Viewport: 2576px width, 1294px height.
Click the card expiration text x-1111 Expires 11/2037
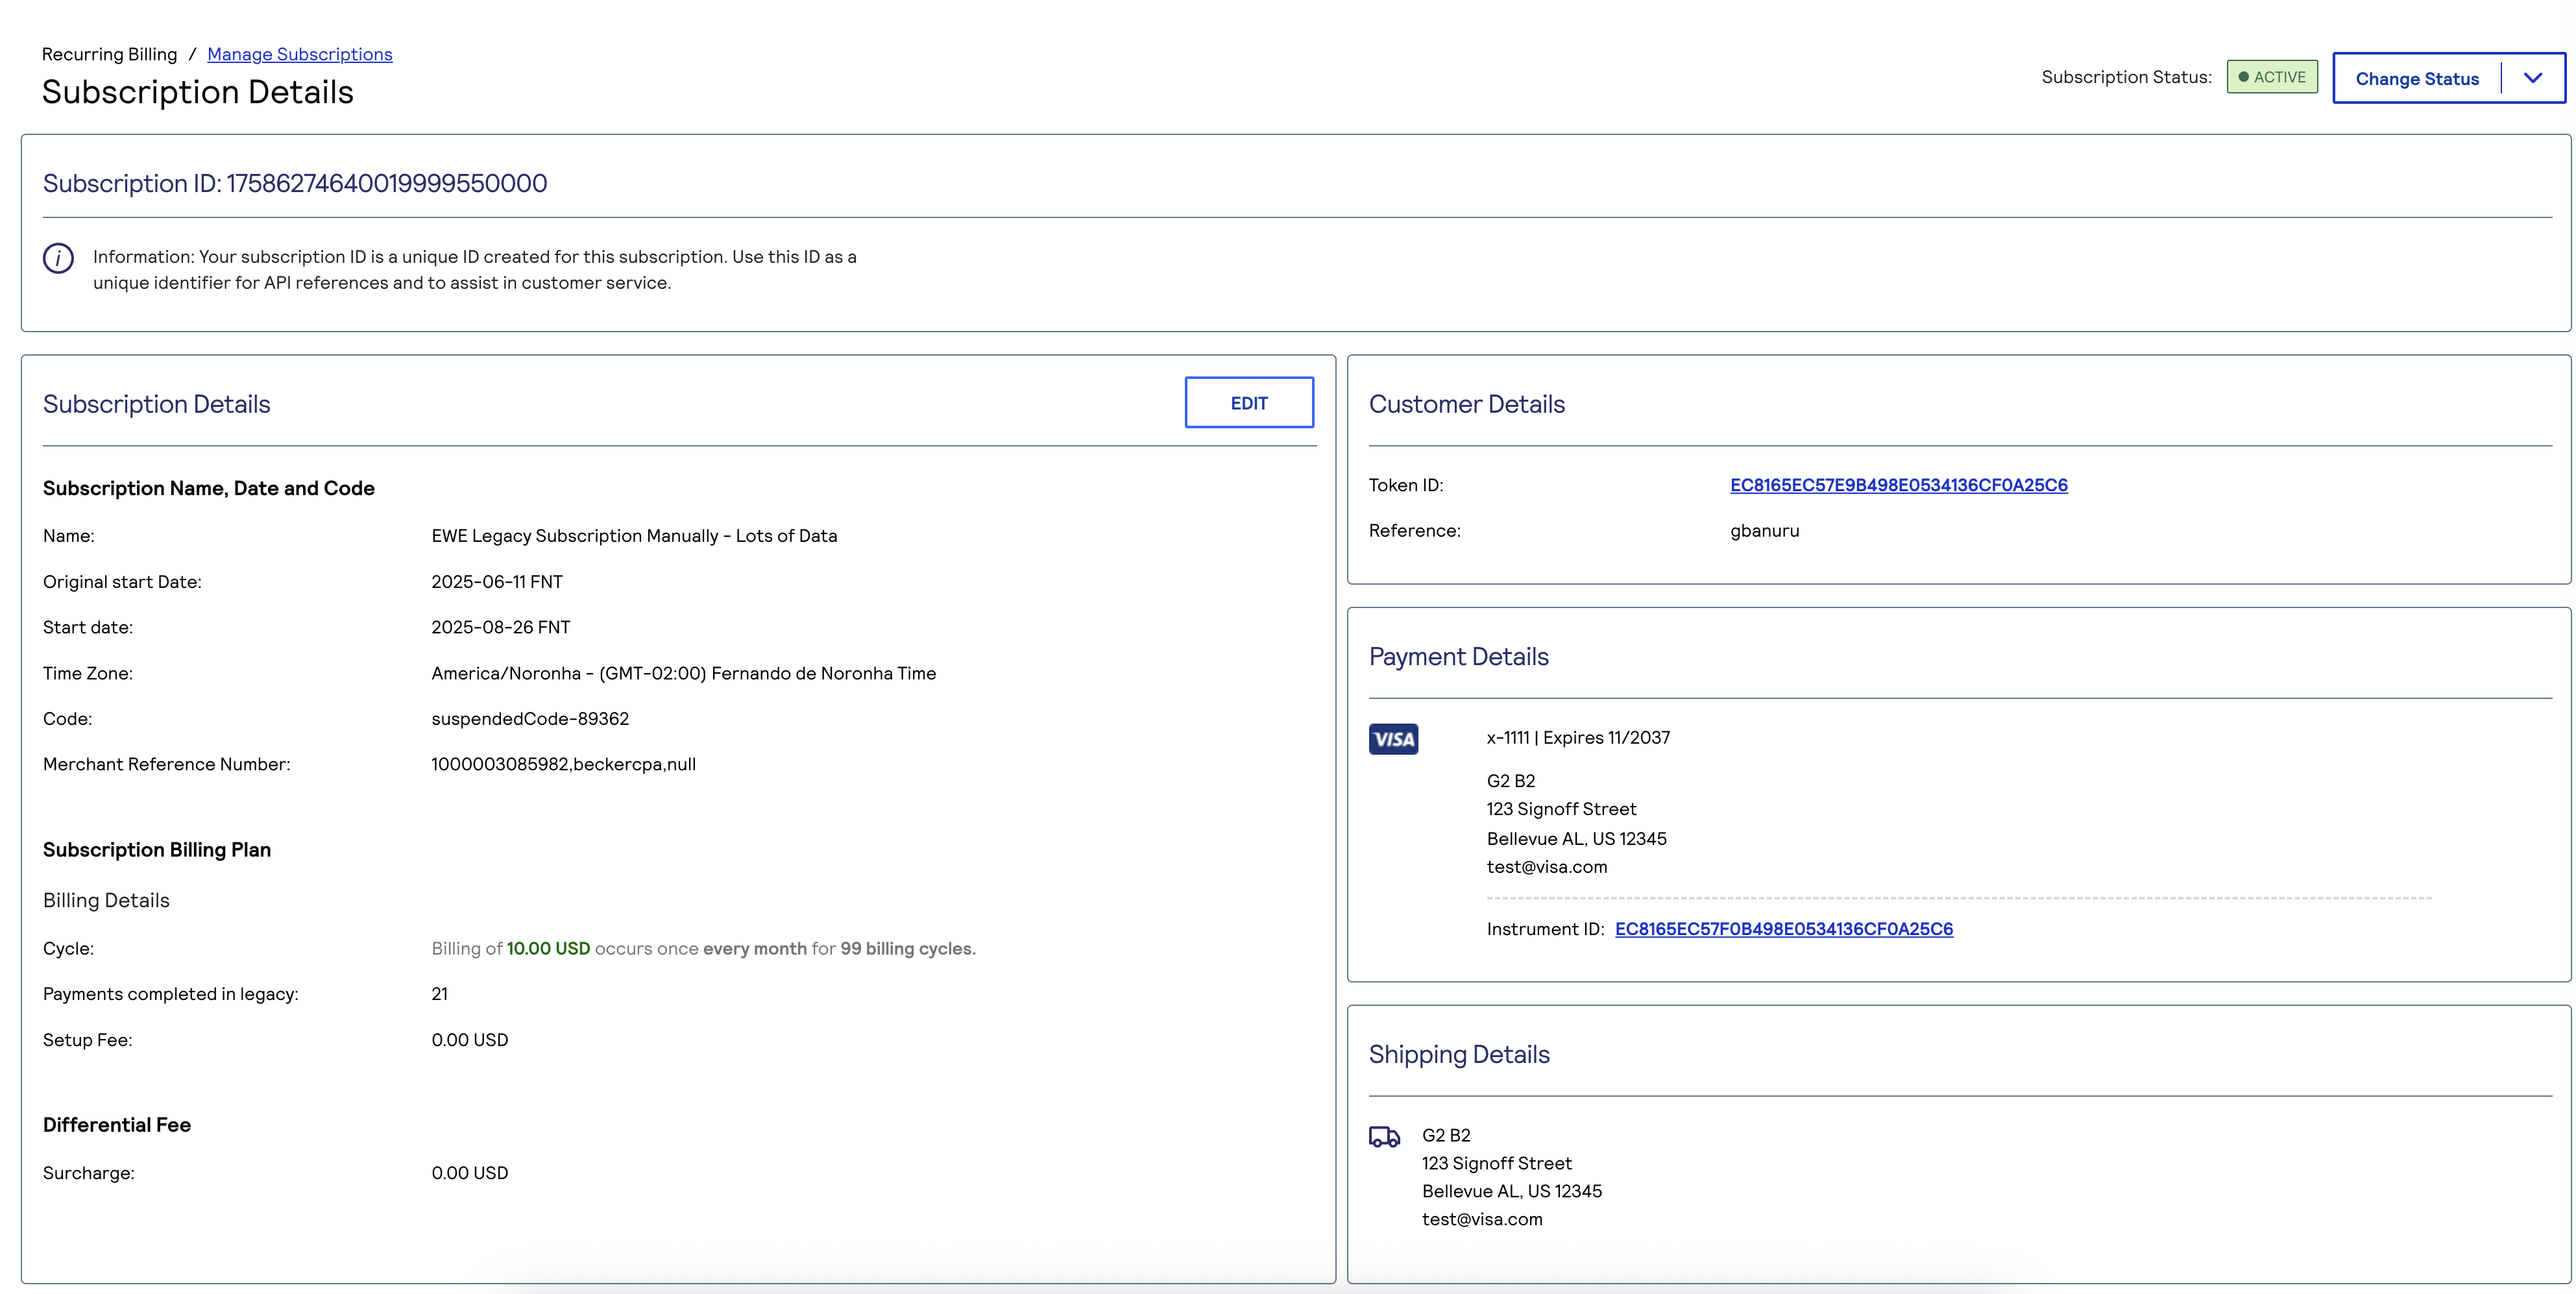point(1578,737)
